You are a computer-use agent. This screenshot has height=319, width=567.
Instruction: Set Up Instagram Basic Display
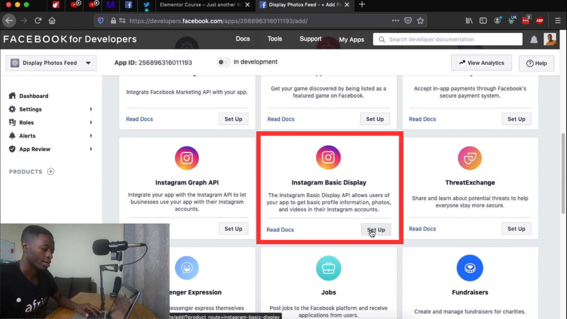(376, 230)
